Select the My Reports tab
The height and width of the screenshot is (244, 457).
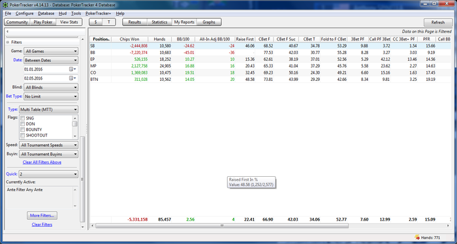click(x=184, y=22)
